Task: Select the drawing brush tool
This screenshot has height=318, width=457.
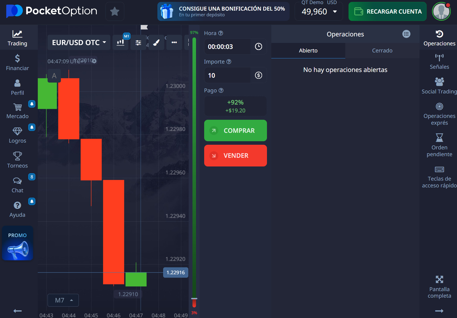Action: [x=156, y=42]
